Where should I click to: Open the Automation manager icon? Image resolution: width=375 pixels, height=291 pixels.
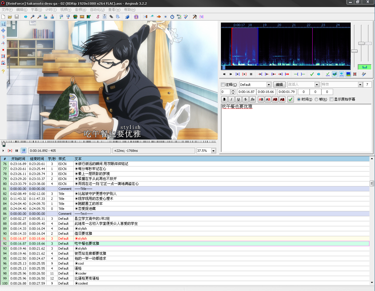(127, 17)
